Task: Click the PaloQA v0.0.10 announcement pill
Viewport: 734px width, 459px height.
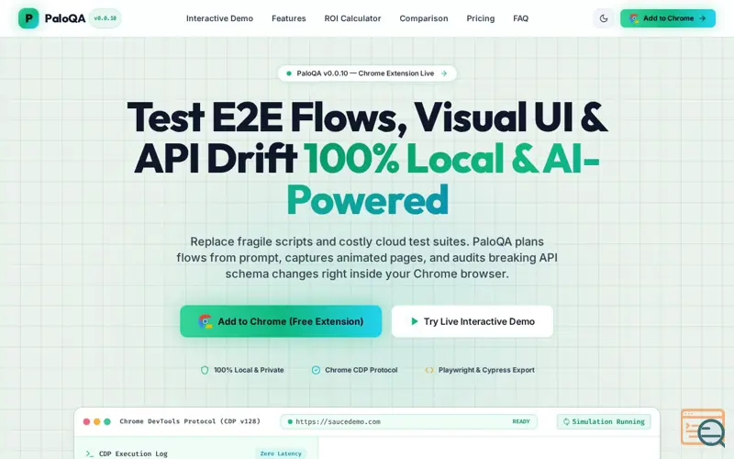Action: click(367, 73)
